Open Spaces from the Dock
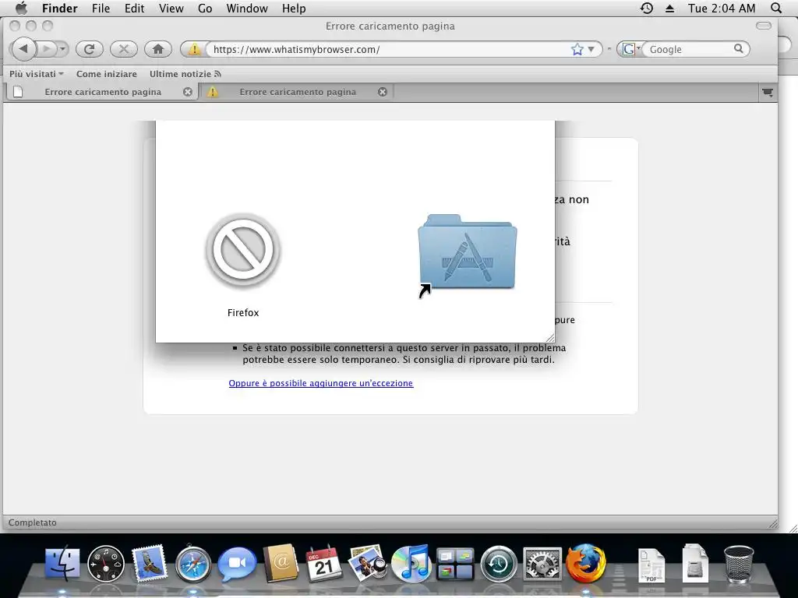Viewport: 798px width, 598px height. pyautogui.click(x=455, y=564)
